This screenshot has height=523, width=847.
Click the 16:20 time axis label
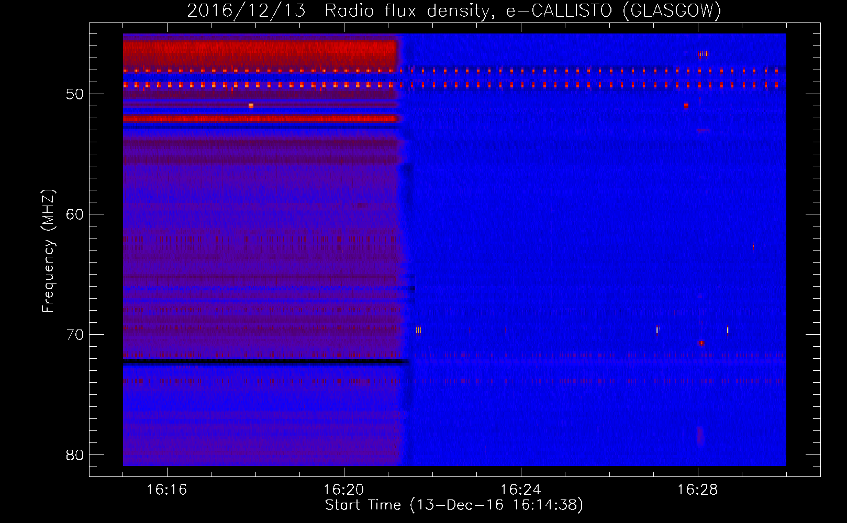point(343,490)
